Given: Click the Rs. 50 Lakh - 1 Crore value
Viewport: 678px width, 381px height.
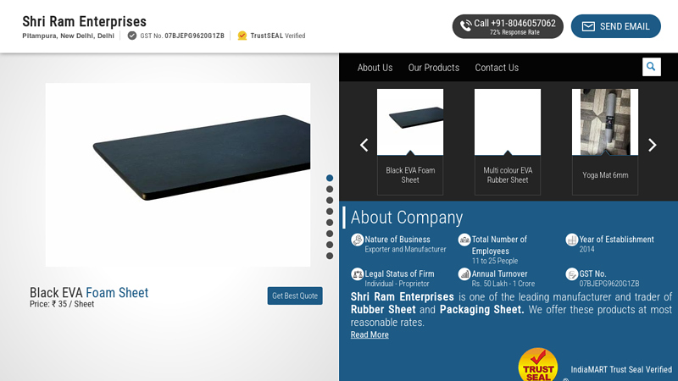Looking at the screenshot, I should (x=503, y=284).
